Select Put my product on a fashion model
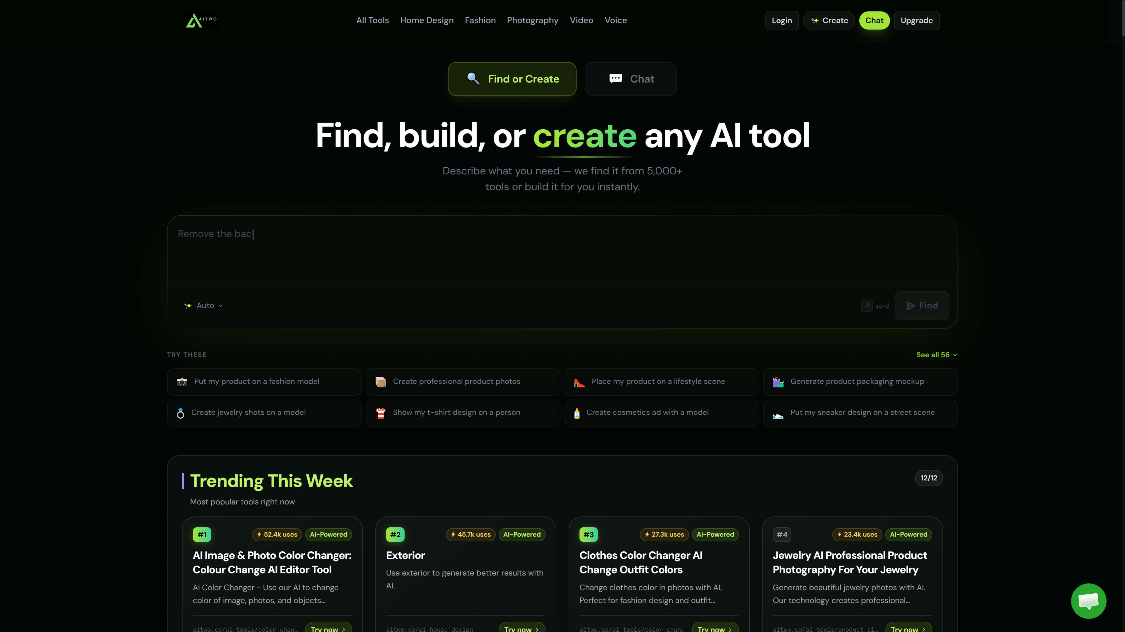The image size is (1125, 632). click(264, 382)
